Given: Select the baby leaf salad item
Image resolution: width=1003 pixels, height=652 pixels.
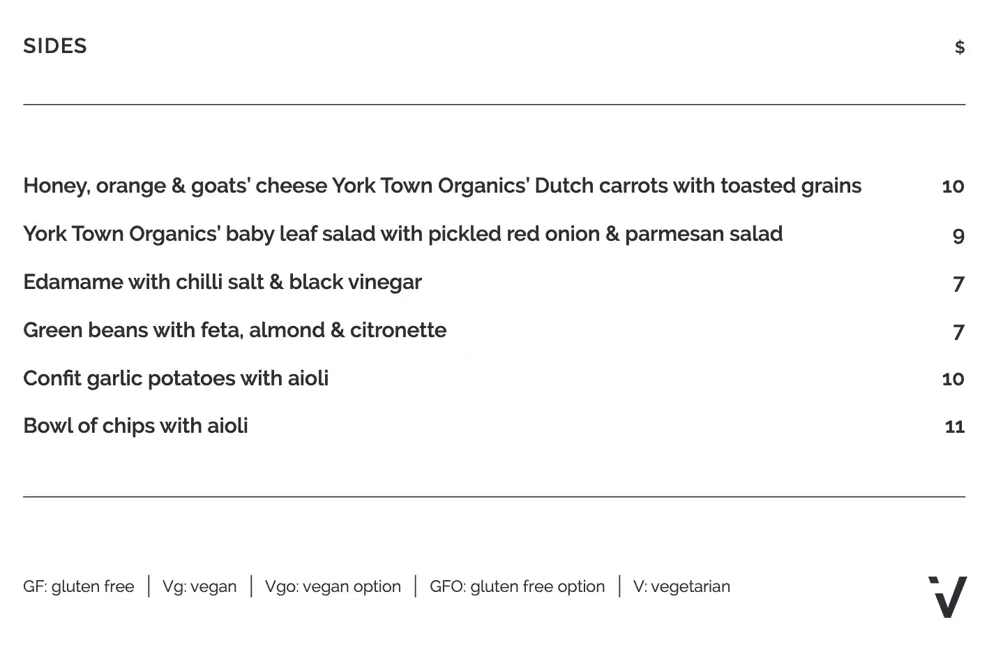Looking at the screenshot, I should [x=402, y=234].
